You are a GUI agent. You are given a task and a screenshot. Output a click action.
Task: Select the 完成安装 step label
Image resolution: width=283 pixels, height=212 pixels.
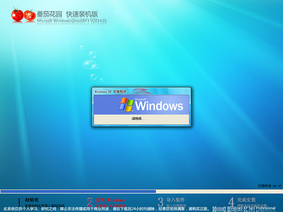point(246,200)
